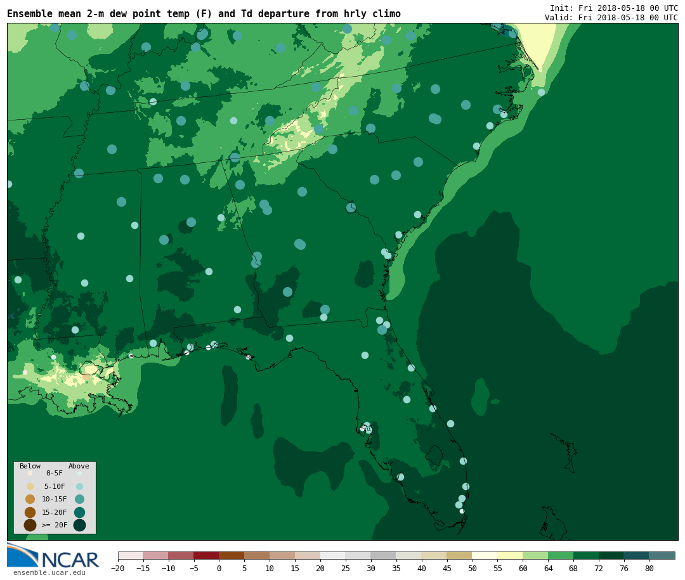The image size is (685, 580).
Task: Click the grayish teal colorbar segment after 80
Action: (x=662, y=556)
